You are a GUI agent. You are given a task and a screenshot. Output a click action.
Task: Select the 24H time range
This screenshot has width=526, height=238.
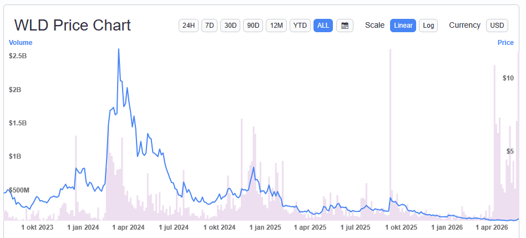tap(189, 26)
